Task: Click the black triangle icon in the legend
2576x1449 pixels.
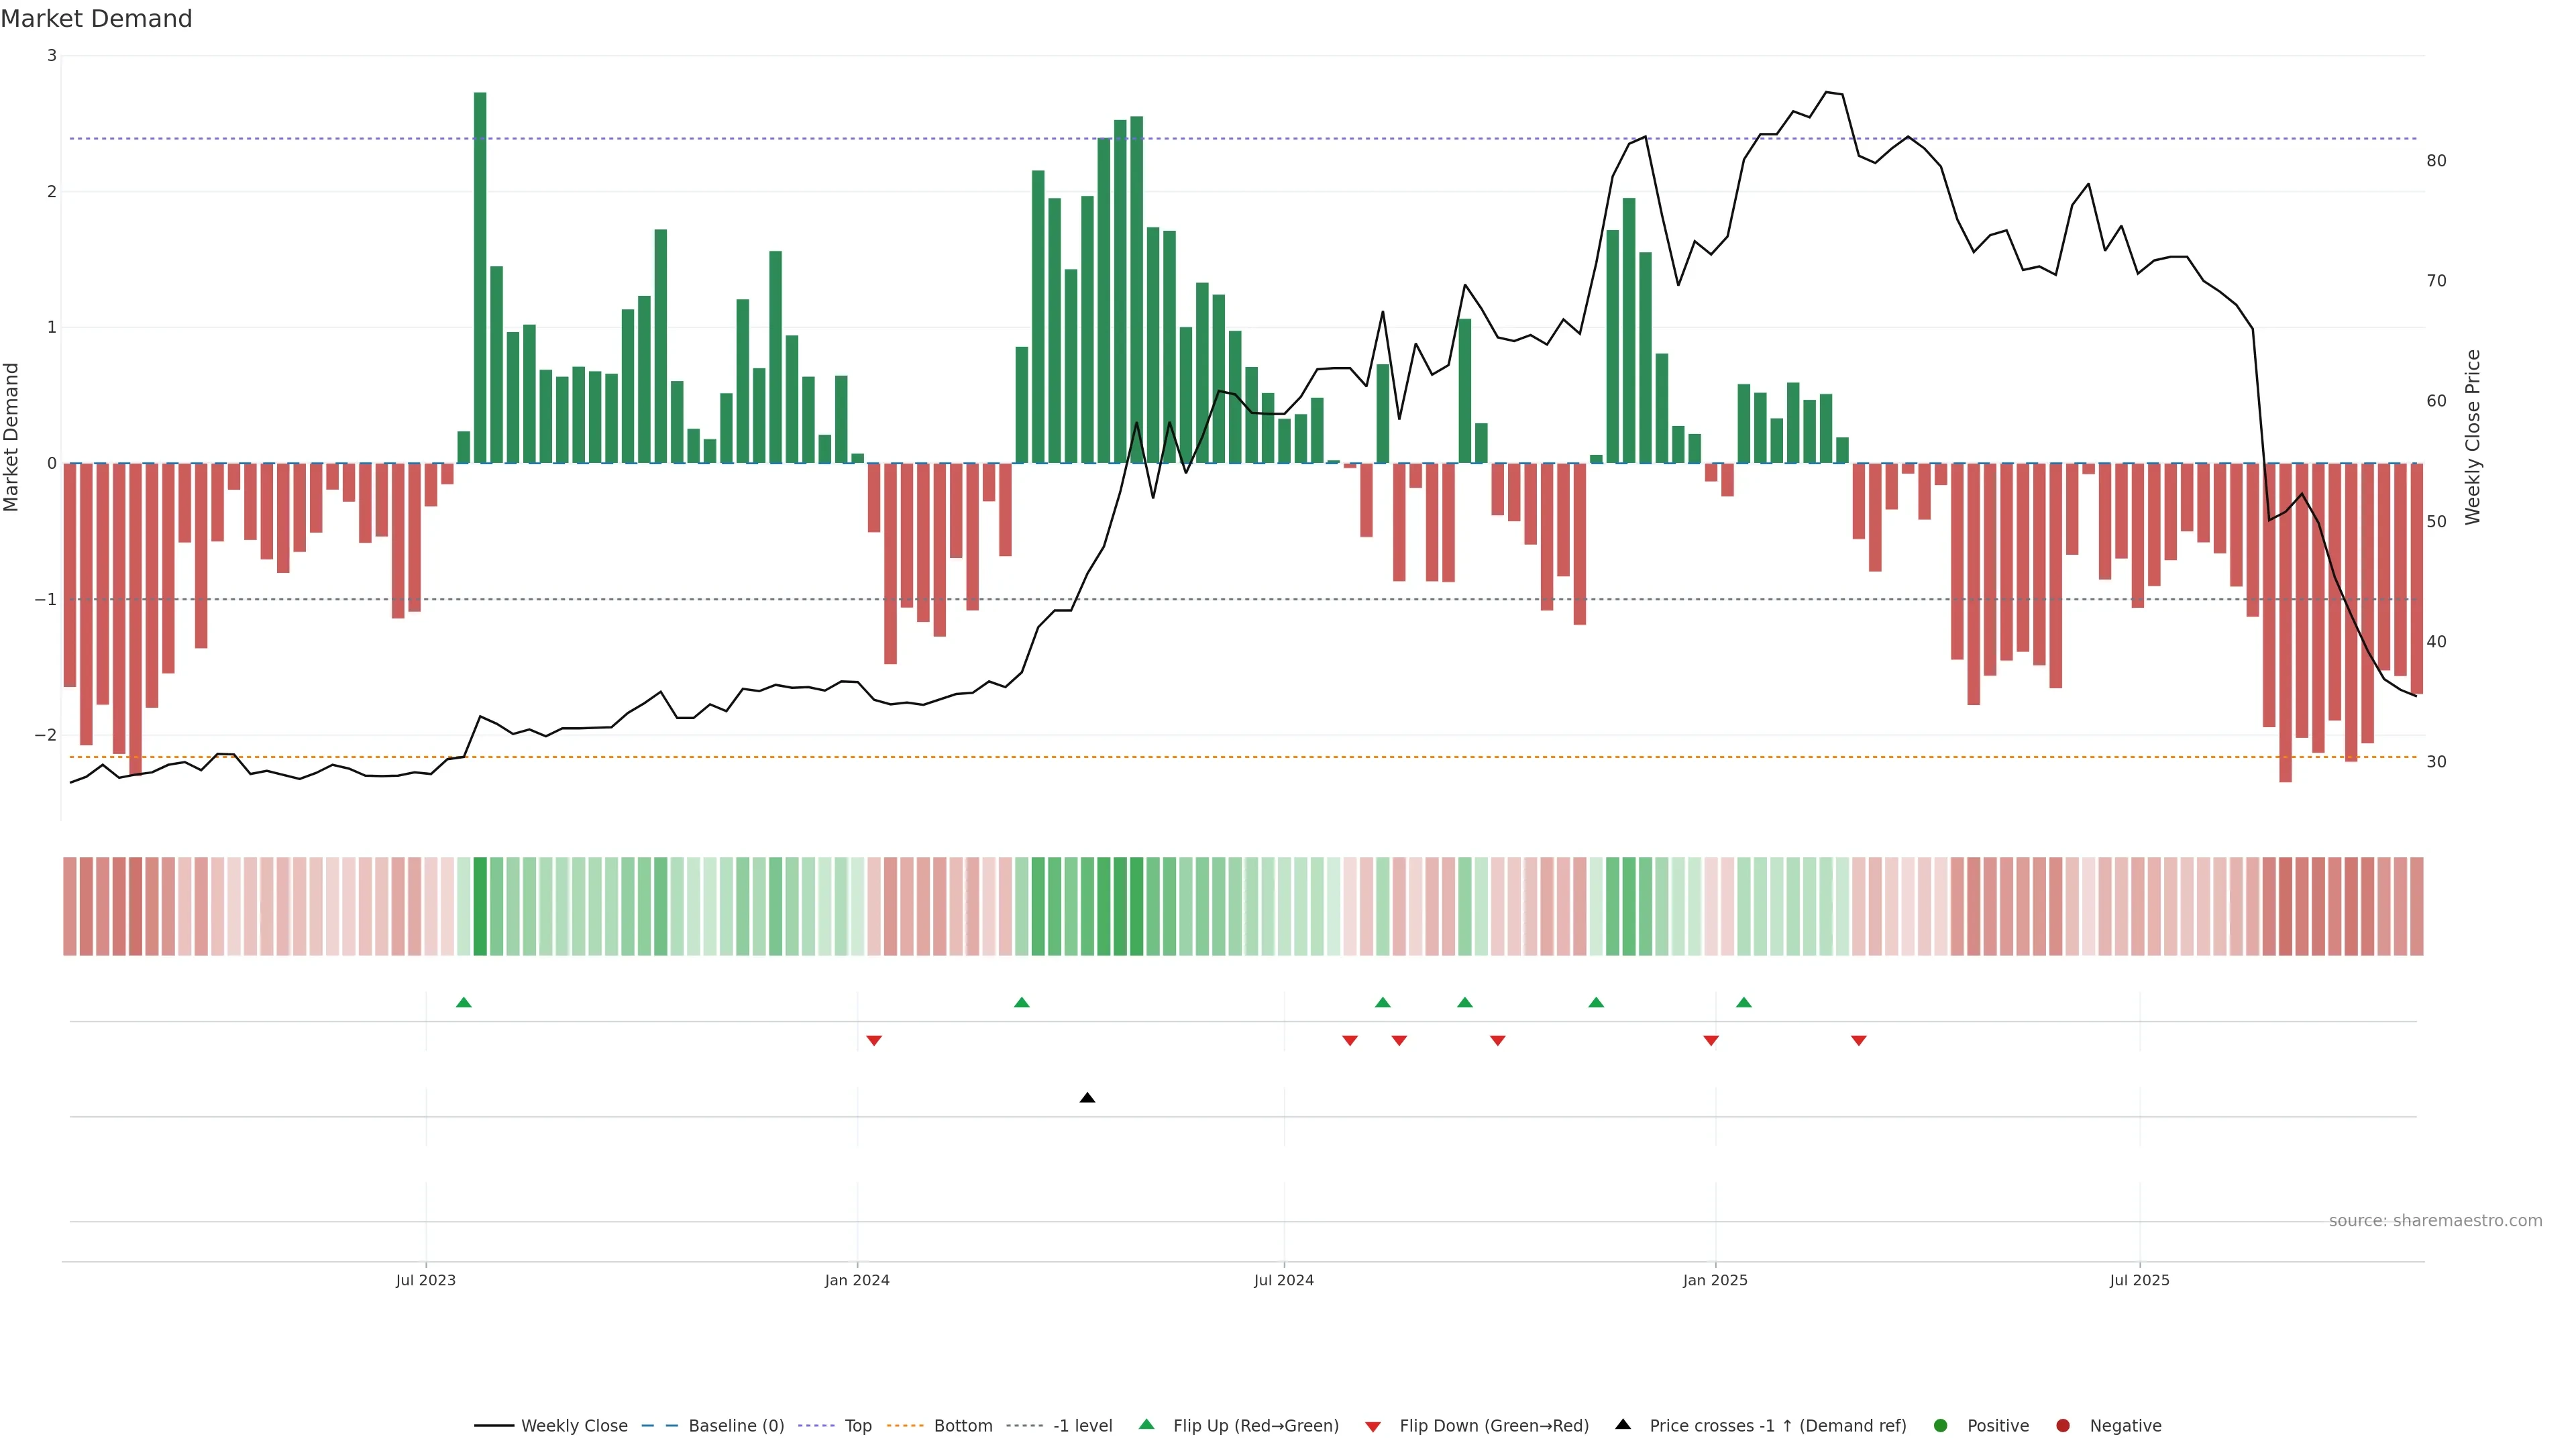Action: [x=1622, y=1425]
